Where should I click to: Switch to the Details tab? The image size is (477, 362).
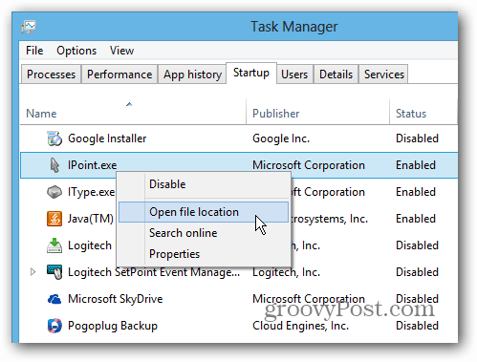click(x=336, y=75)
